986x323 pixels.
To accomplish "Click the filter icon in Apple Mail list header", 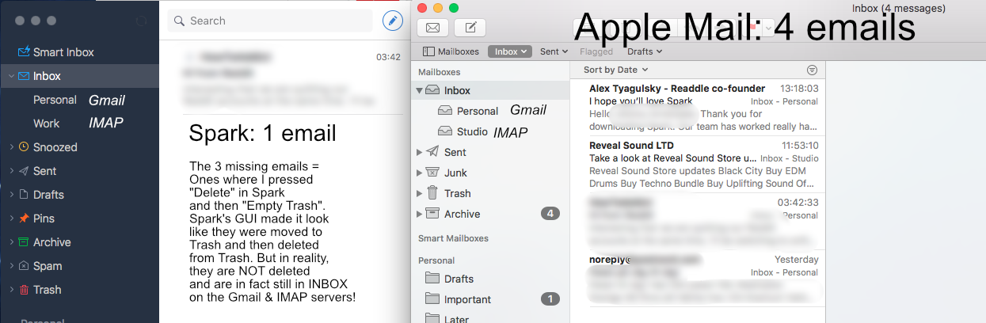I will point(812,70).
